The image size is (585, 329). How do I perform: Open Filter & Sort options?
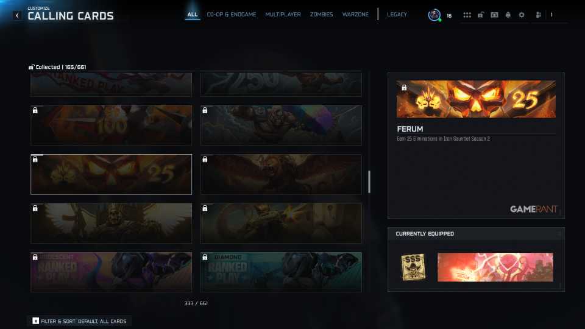point(79,321)
